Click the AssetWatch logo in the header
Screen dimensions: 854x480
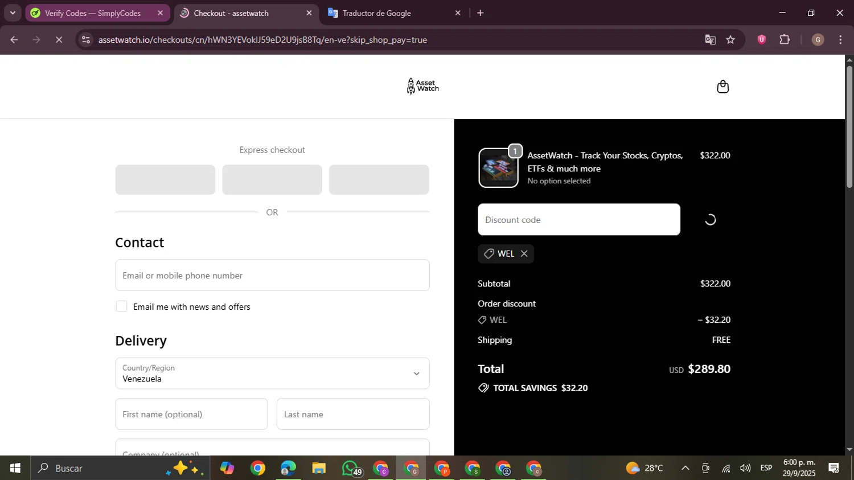[423, 86]
